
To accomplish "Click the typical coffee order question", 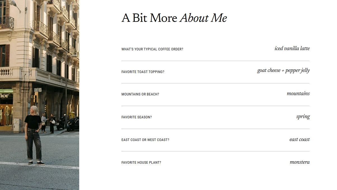I will point(152,49).
